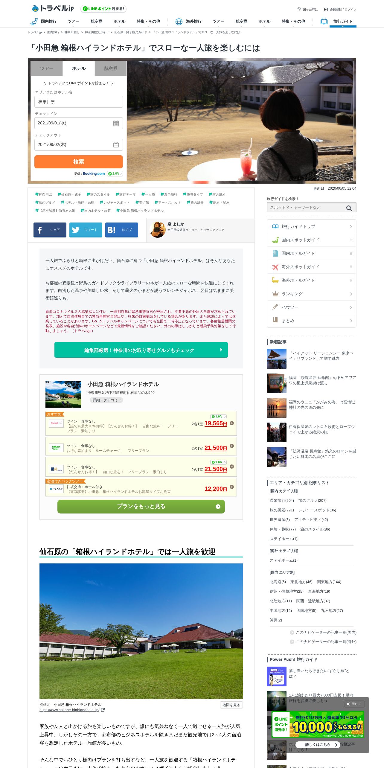Click the まとめ book icon

pyautogui.click(x=275, y=321)
